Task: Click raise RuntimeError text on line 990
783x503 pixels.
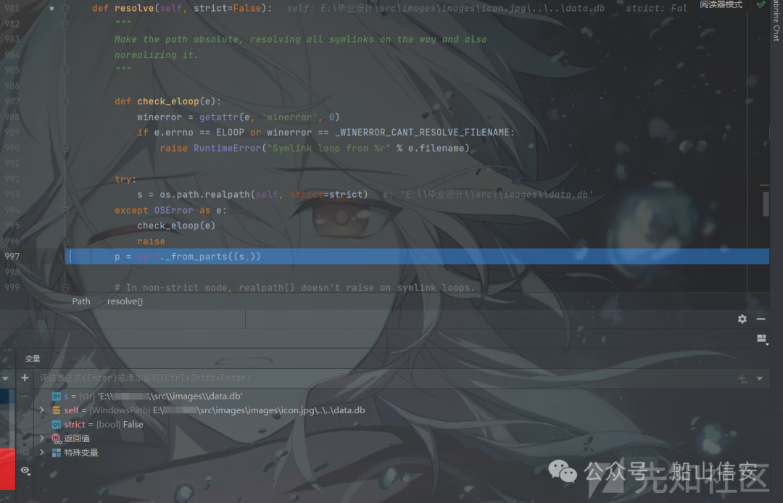Action: point(210,148)
